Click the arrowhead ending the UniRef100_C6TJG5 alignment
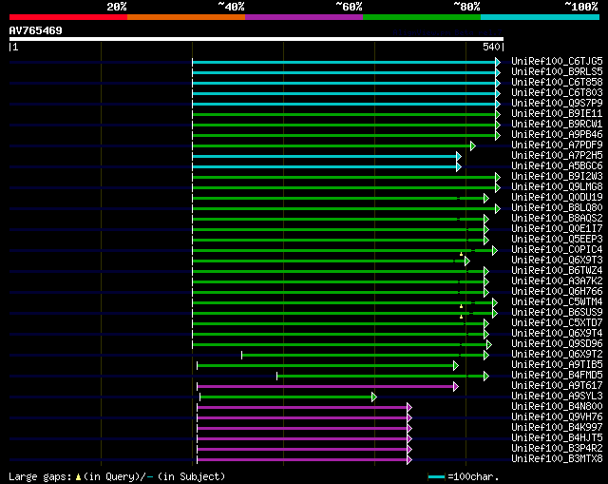608x484 pixels. click(x=498, y=62)
